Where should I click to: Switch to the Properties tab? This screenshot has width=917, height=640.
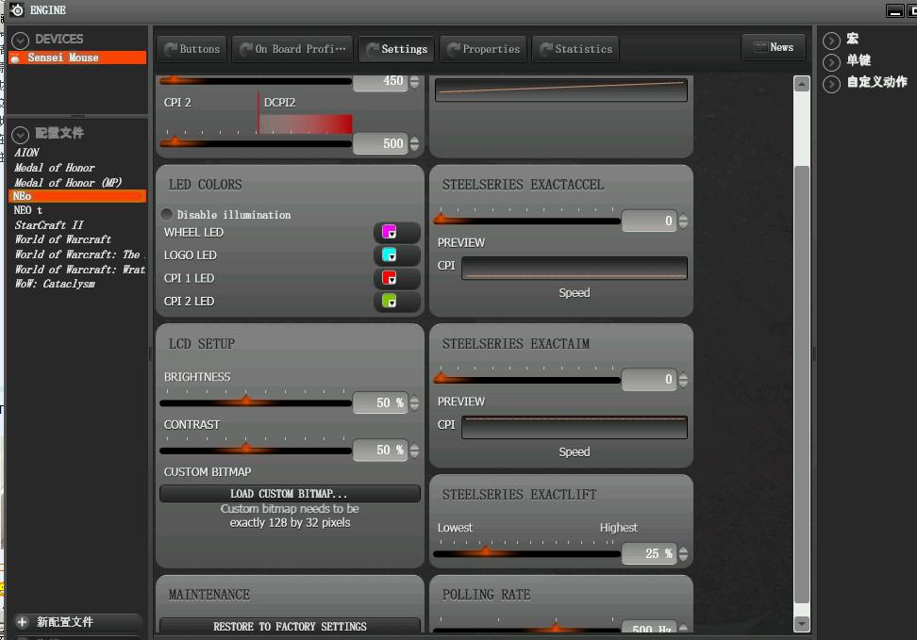point(483,49)
